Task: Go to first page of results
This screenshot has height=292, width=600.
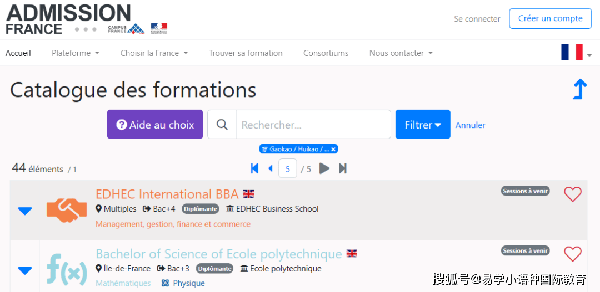Action: pyautogui.click(x=254, y=168)
